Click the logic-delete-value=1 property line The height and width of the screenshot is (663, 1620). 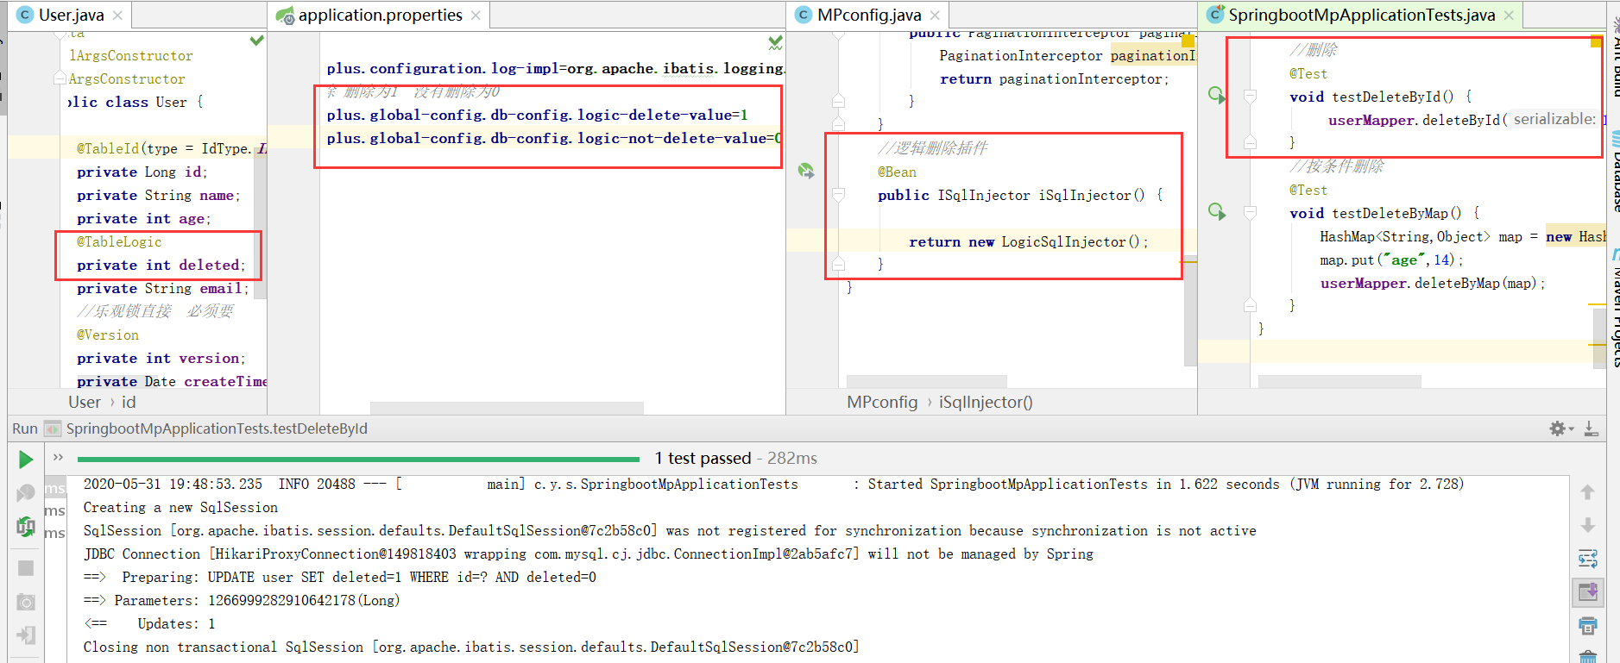[537, 115]
